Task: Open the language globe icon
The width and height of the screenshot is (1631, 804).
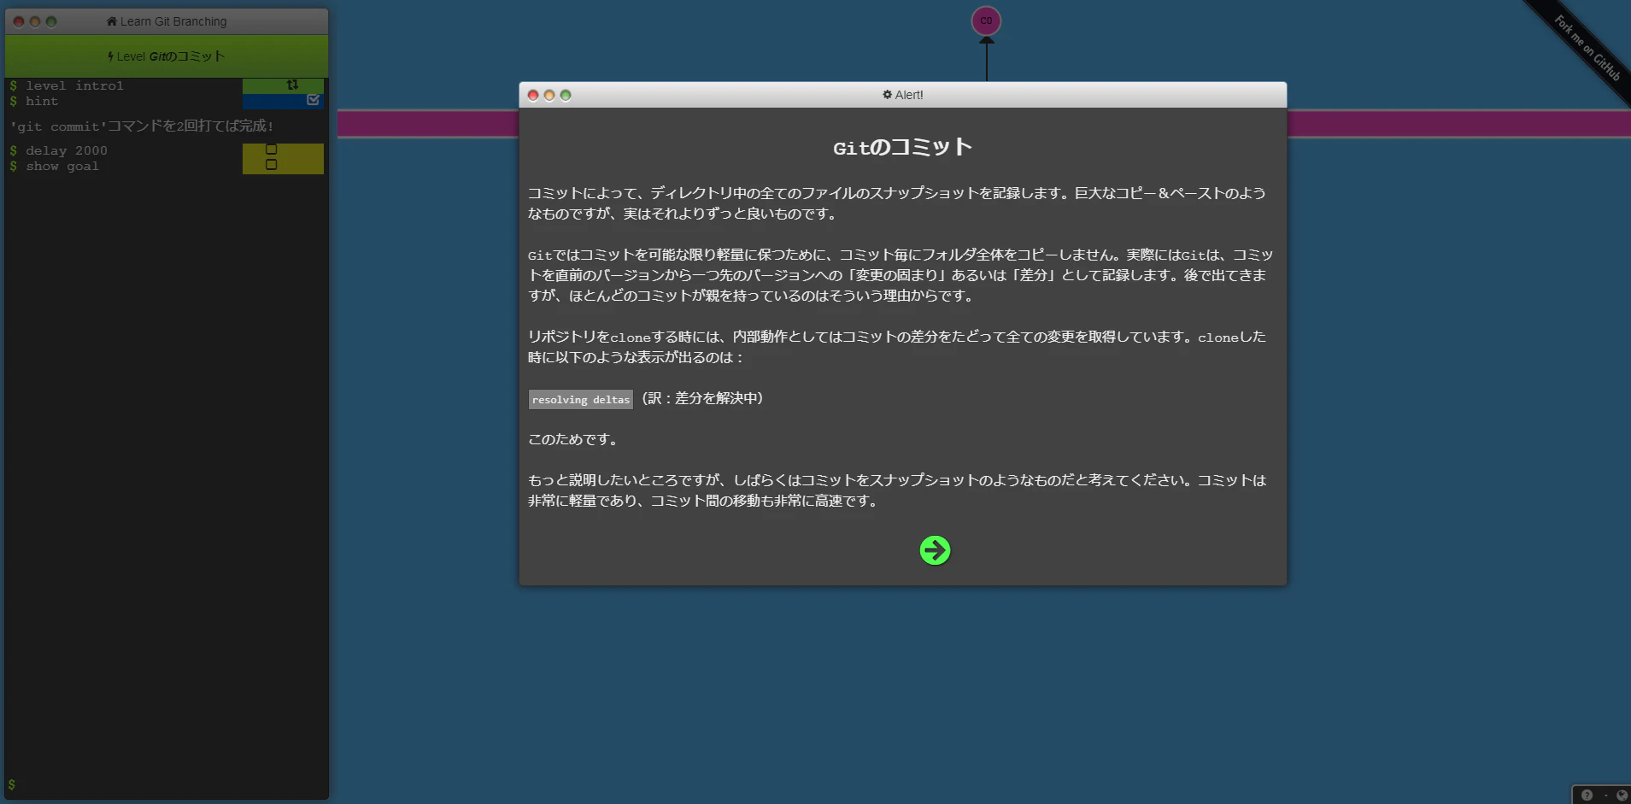Action: [1622, 795]
